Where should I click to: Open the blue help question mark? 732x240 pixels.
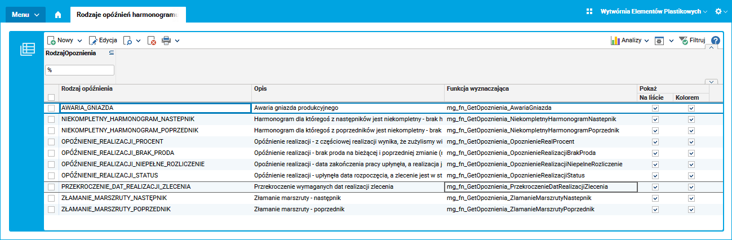click(x=716, y=41)
